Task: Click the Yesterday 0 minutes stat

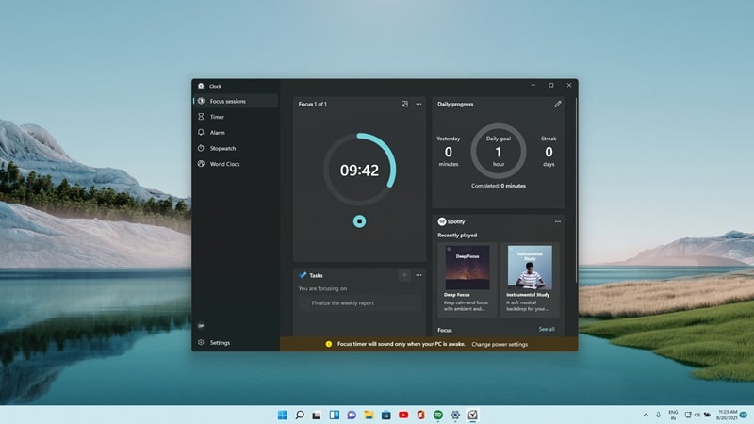Action: 449,152
